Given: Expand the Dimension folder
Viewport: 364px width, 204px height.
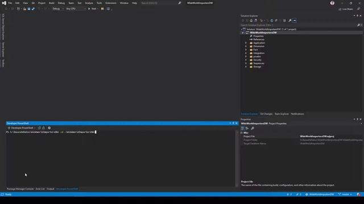Looking at the screenshot, I should pos(246,46).
